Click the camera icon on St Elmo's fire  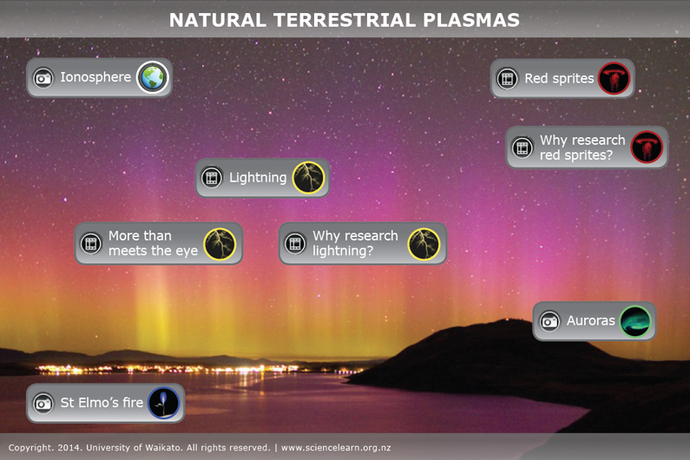pyautogui.click(x=43, y=403)
